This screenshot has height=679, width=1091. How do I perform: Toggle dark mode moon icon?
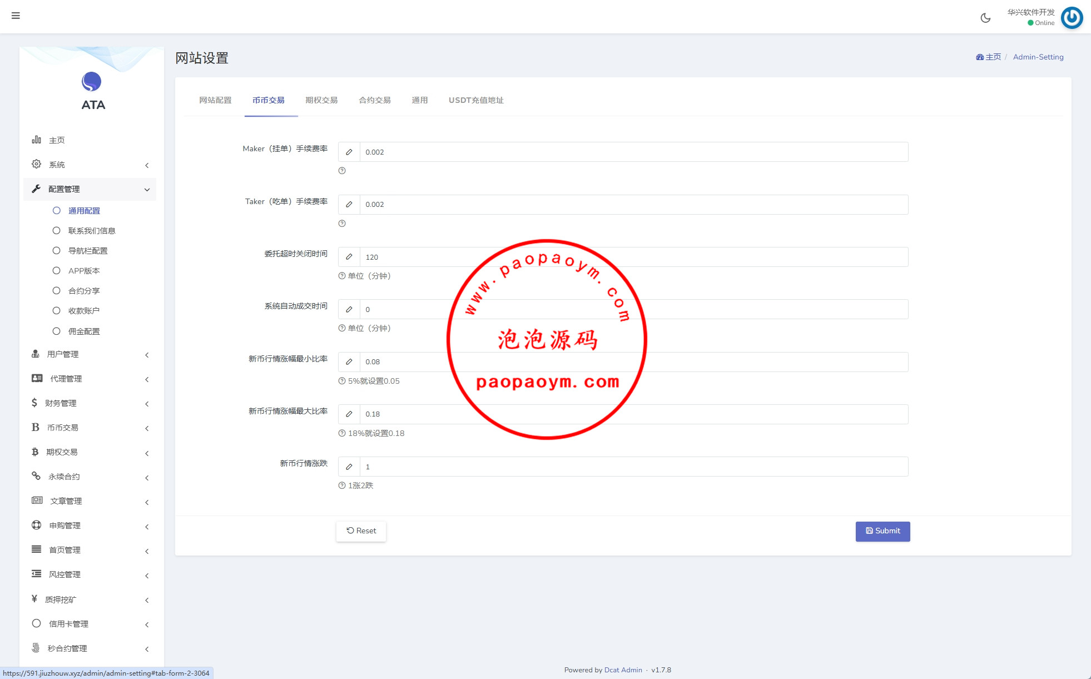(985, 18)
